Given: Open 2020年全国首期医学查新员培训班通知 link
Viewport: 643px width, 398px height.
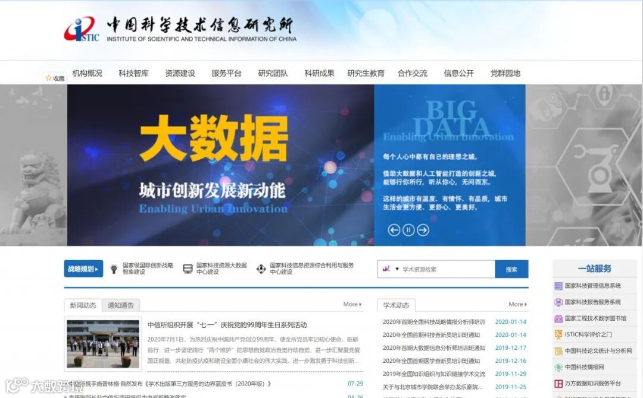Looking at the screenshot, I should [431, 361].
